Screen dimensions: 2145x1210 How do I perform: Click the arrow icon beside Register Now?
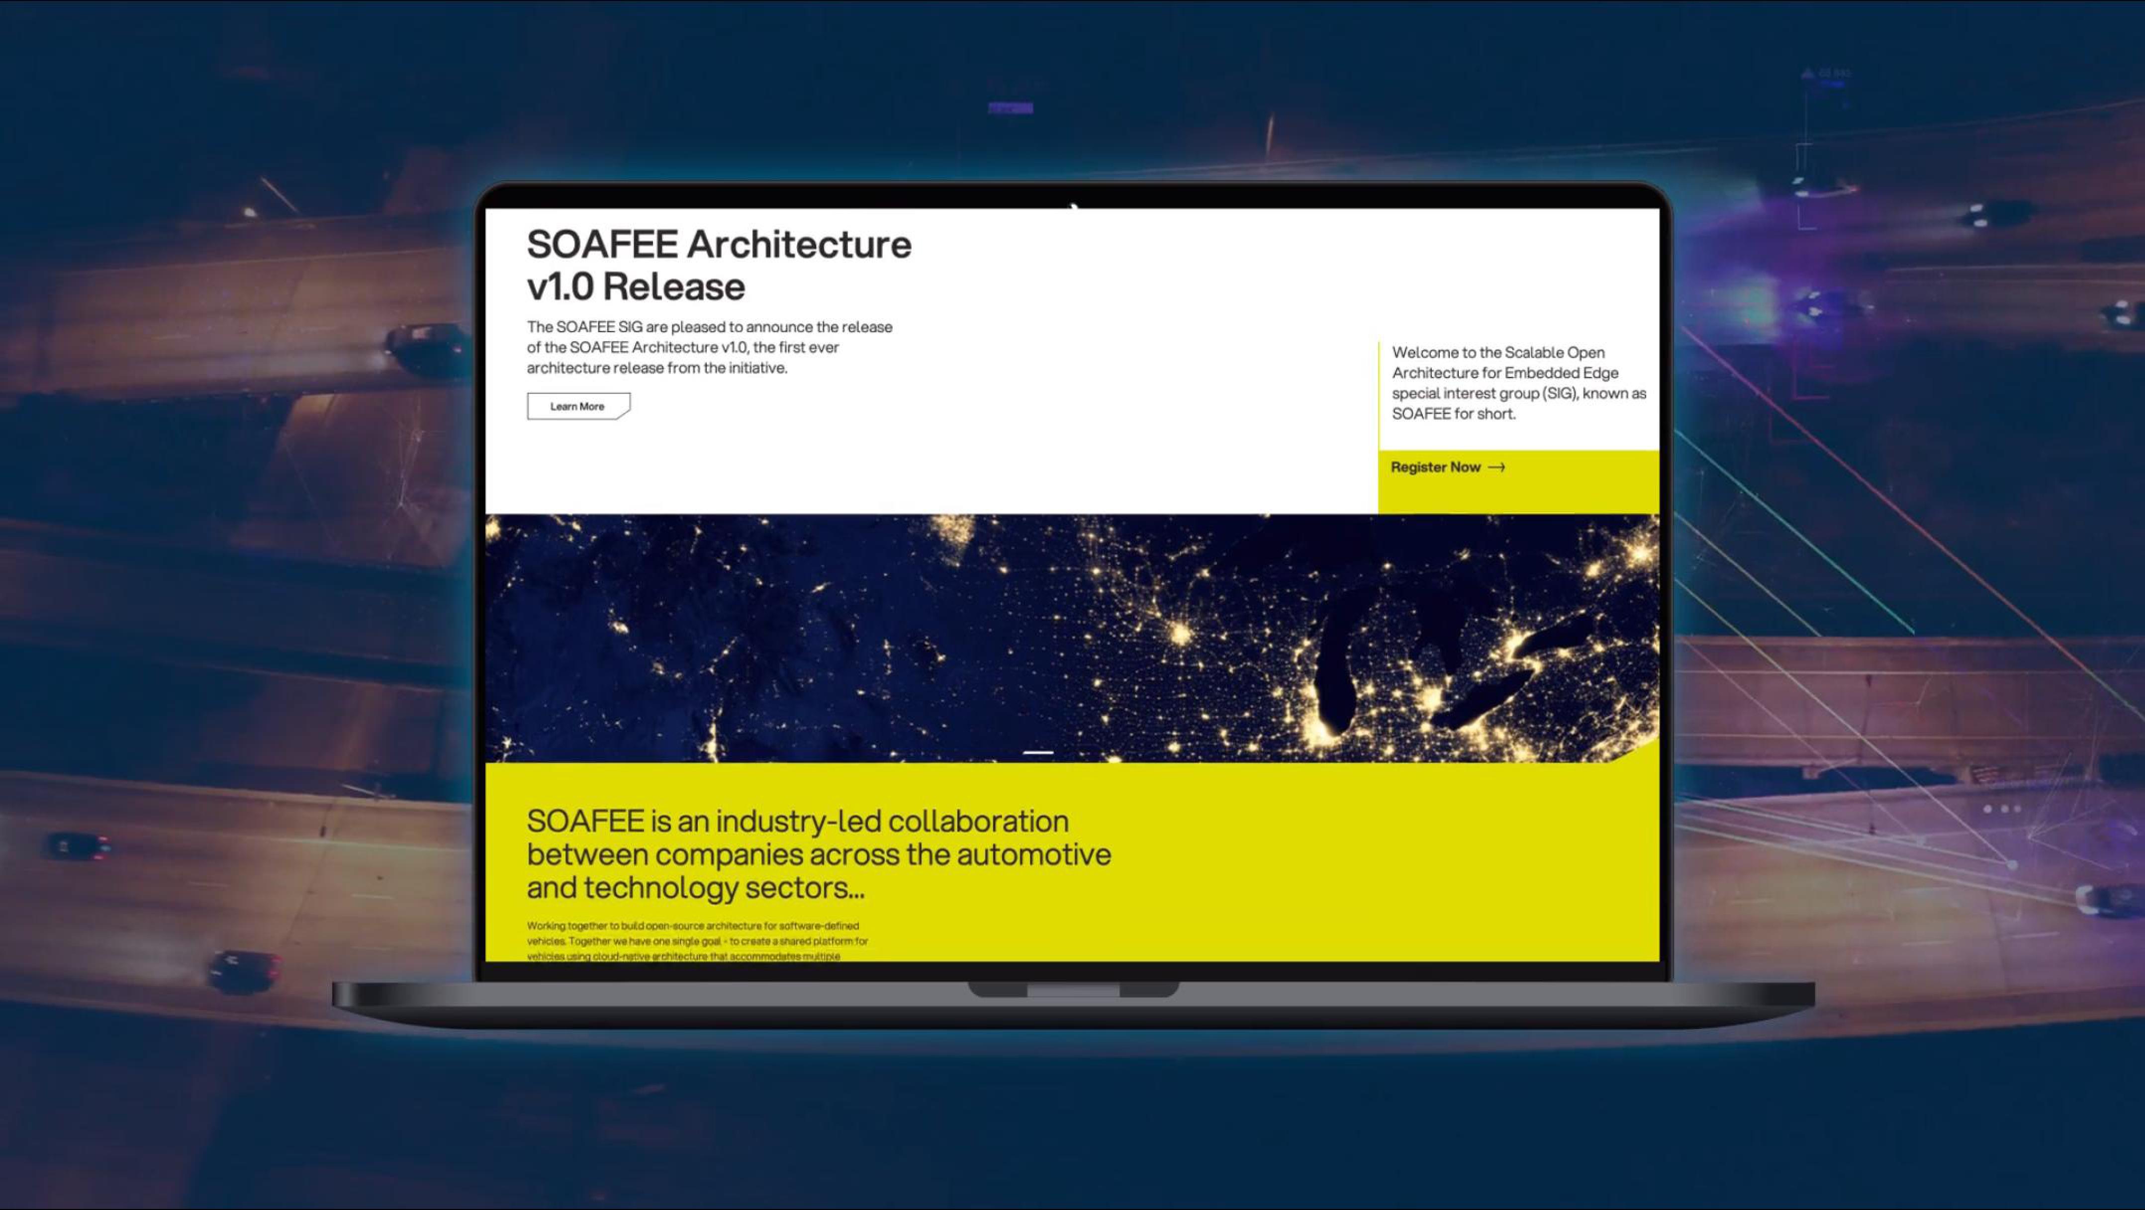1496,467
